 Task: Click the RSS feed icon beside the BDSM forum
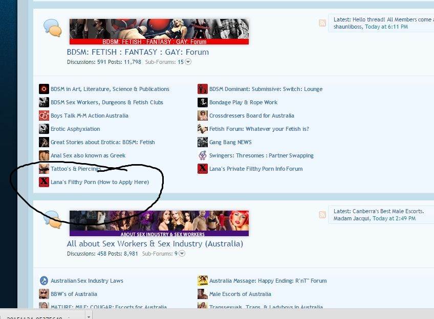pyautogui.click(x=322, y=23)
